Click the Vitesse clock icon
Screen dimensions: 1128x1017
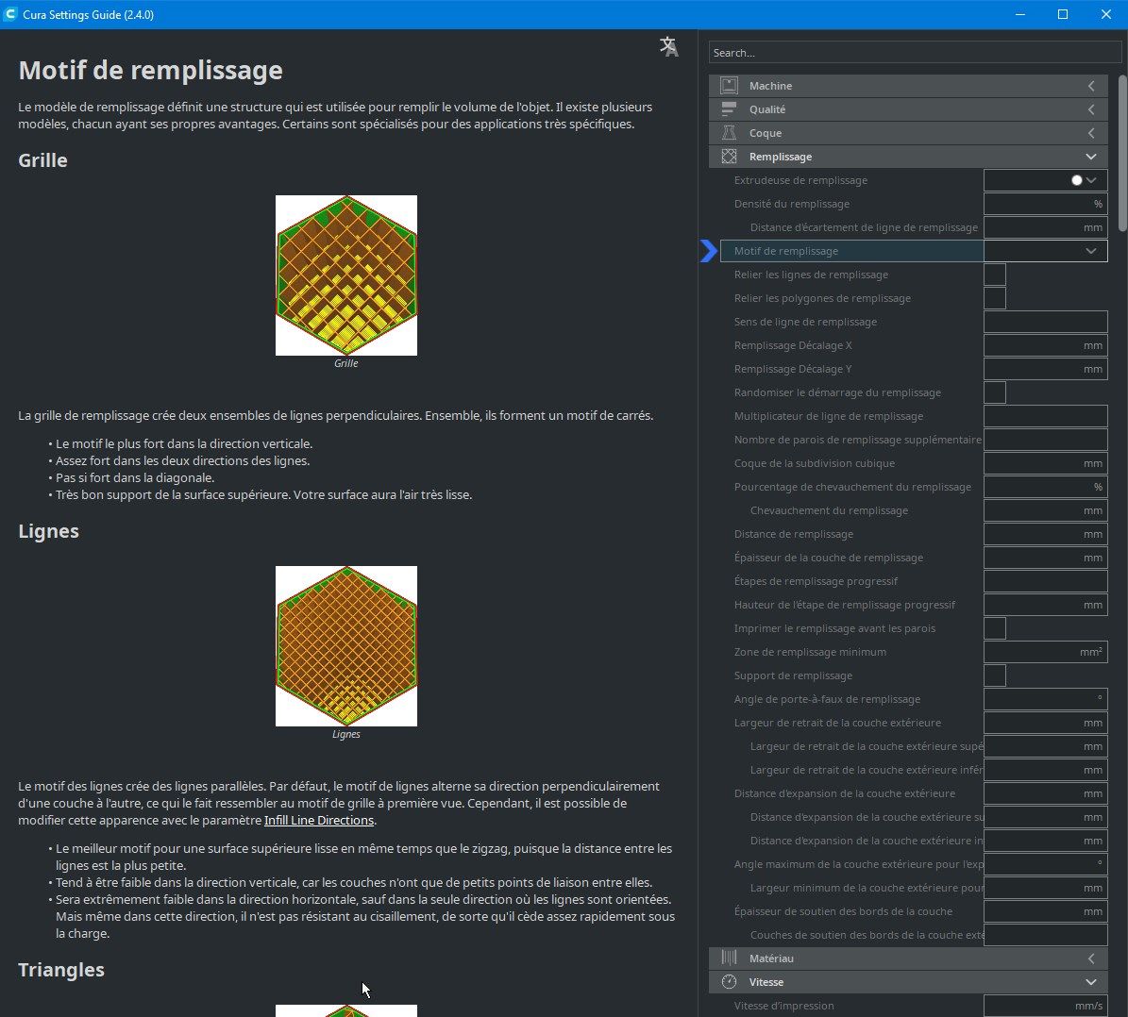729,982
